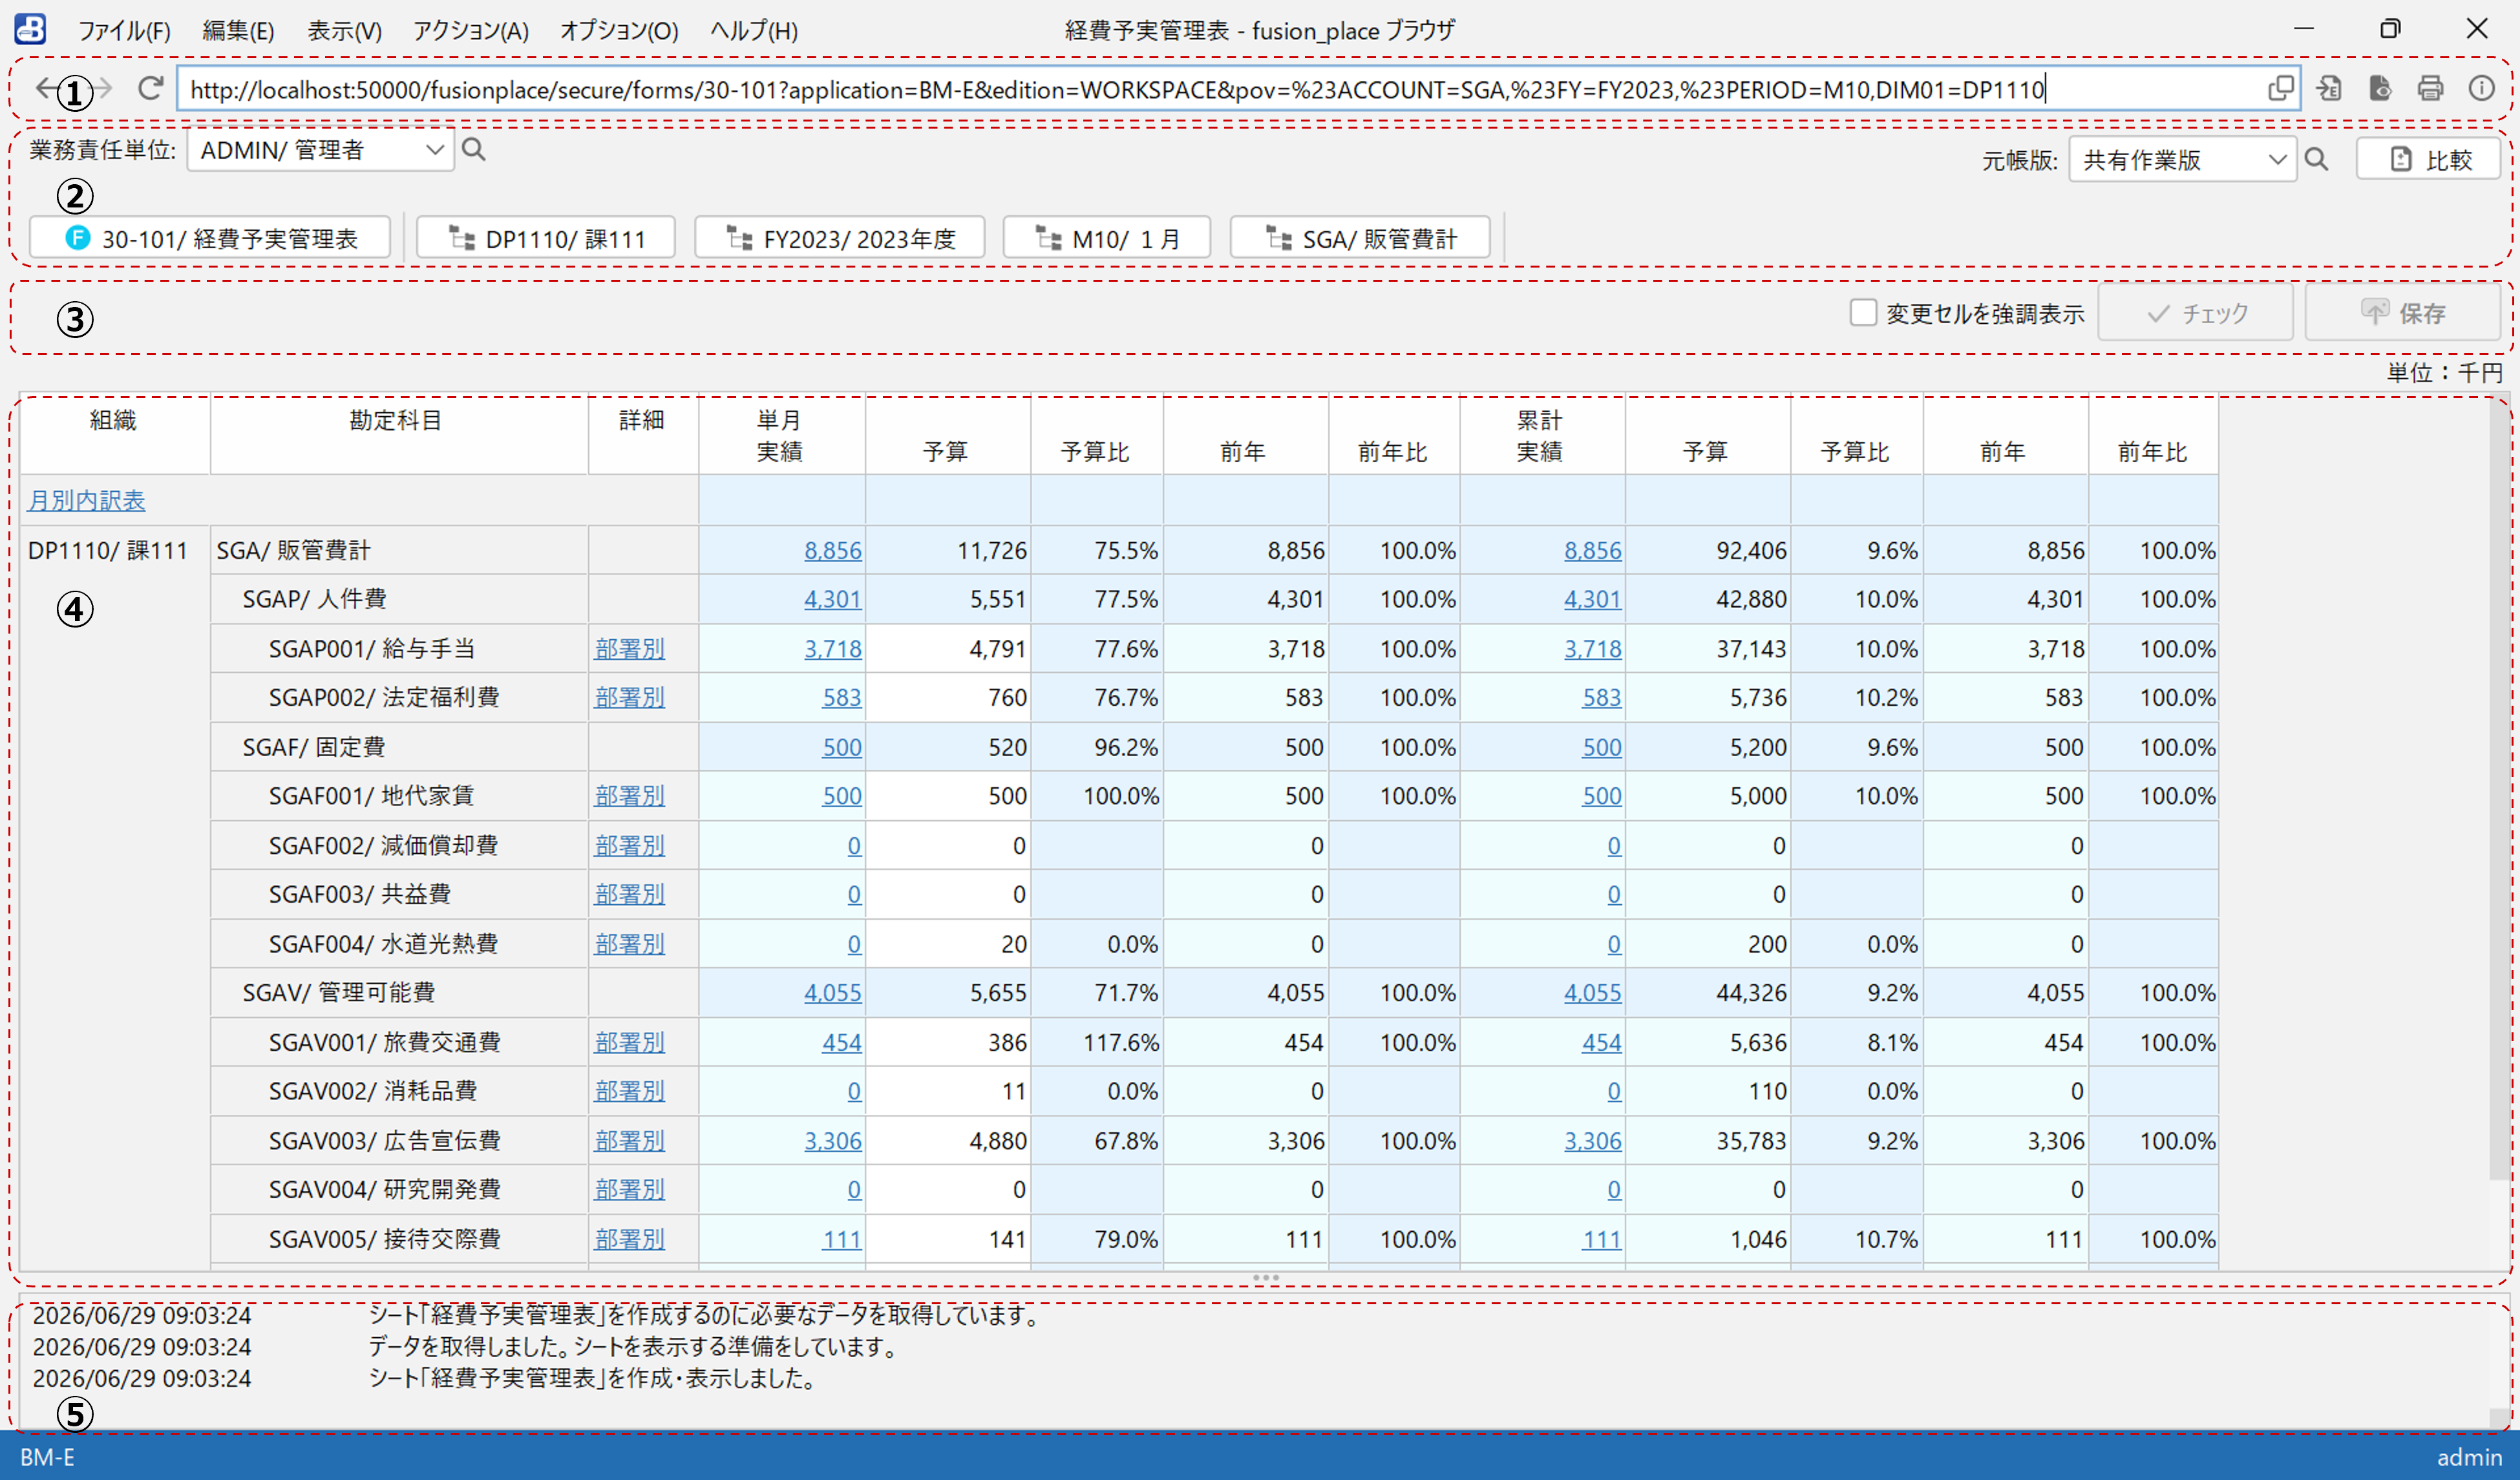Open the 業務責任単位 ADMIN/ 管理者 dropdown

(320, 150)
